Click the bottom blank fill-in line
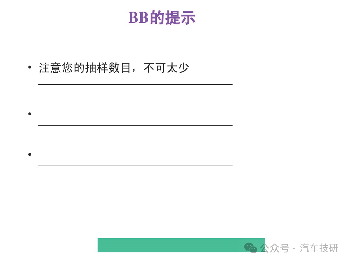This screenshot has height=262, width=349. tap(135, 166)
